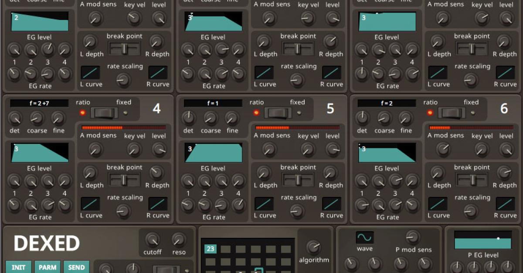The height and width of the screenshot is (273, 523).
Task: Click the L curve icon in operator 5
Action: pyautogui.click(x=264, y=203)
